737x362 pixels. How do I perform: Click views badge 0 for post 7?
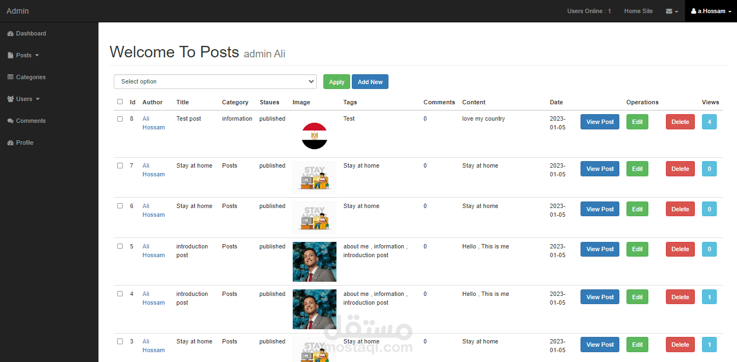(x=709, y=169)
